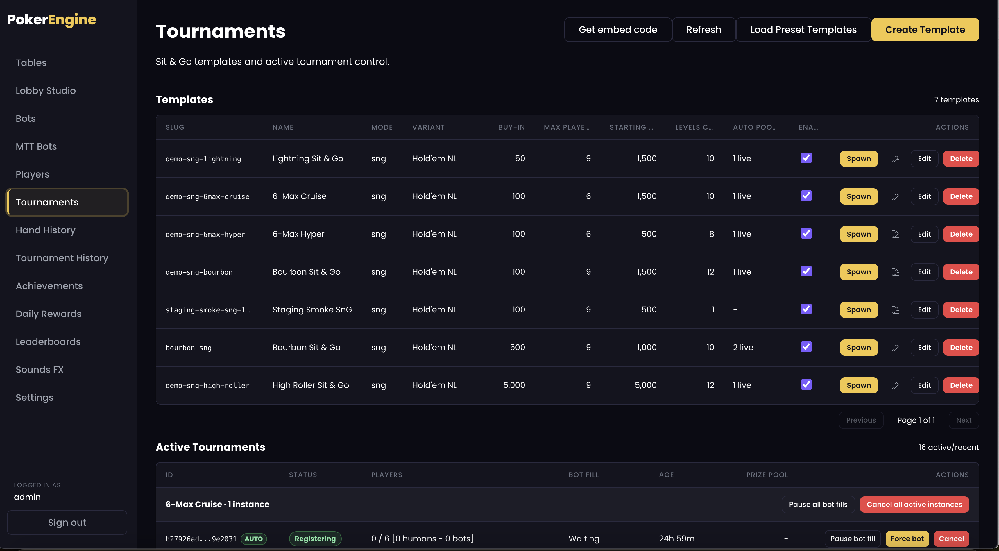999x551 pixels.
Task: Navigate to Leaderboards
Action: 67,342
